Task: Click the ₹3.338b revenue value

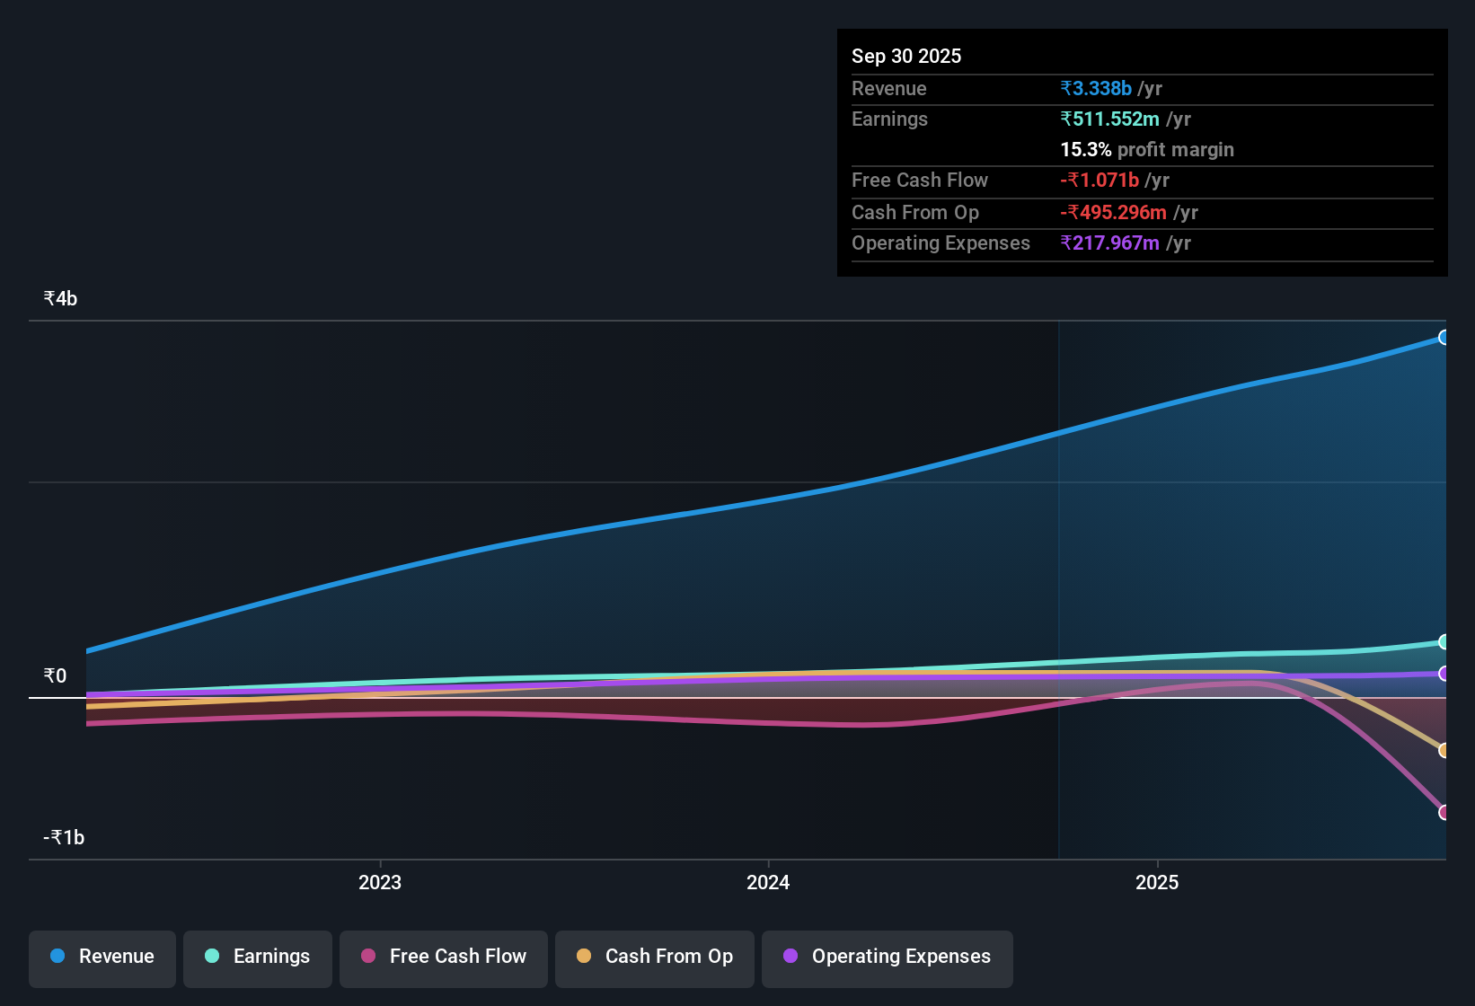Action: point(1096,88)
